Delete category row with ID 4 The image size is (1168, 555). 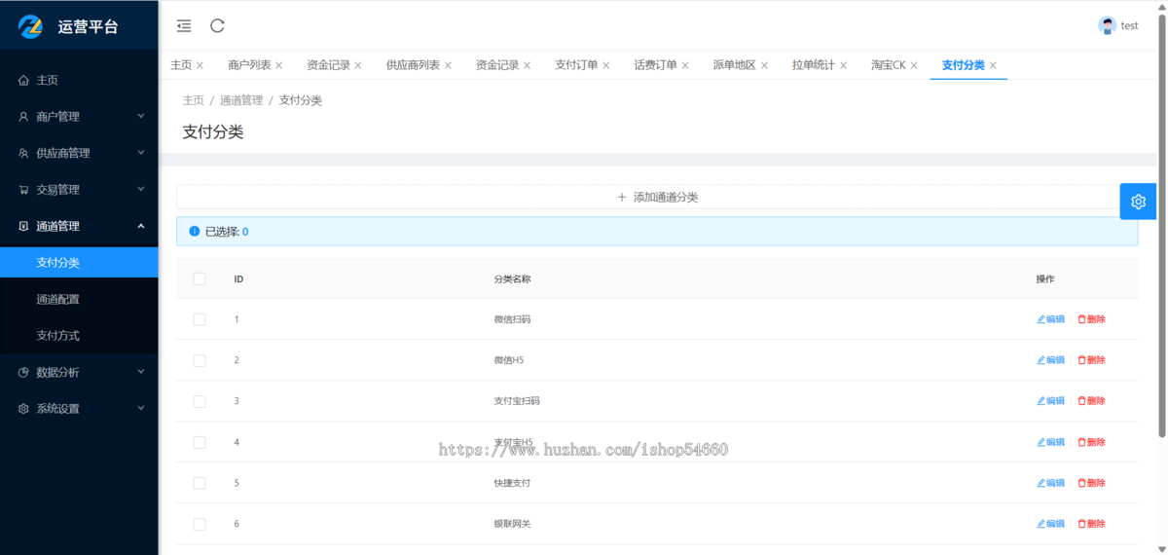coord(1091,442)
